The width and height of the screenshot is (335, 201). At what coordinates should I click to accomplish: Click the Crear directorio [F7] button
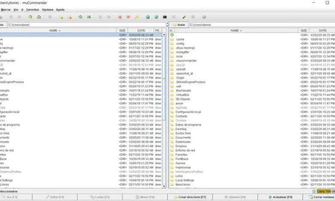(190, 197)
